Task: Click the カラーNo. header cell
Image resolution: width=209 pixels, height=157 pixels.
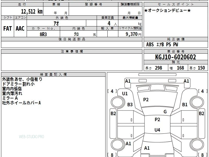Action: [43, 29]
